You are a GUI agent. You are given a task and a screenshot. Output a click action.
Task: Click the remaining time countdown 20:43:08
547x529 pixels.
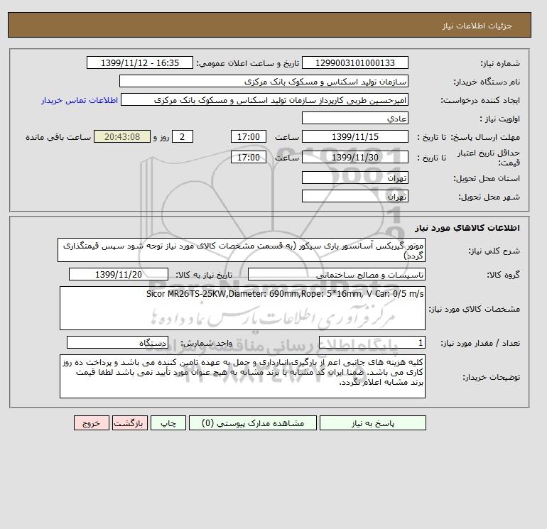point(122,137)
